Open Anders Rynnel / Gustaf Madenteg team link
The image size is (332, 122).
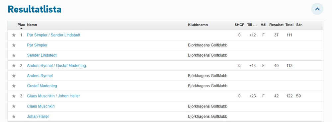(x=56, y=66)
